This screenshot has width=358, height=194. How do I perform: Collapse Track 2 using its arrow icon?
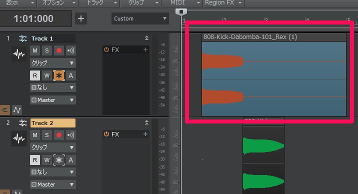click(146, 122)
